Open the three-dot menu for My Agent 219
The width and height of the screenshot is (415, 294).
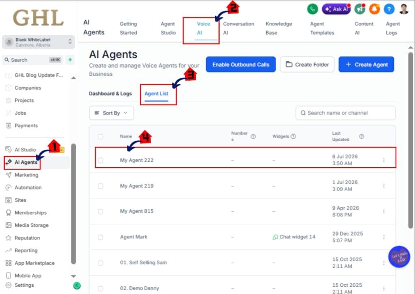(x=384, y=186)
